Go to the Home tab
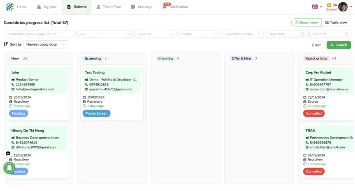Screen dimensions: 355x191 point(21,7)
